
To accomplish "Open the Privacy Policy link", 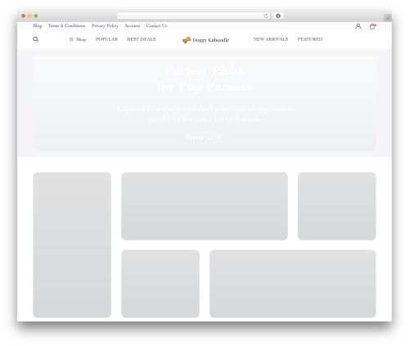I will point(105,25).
